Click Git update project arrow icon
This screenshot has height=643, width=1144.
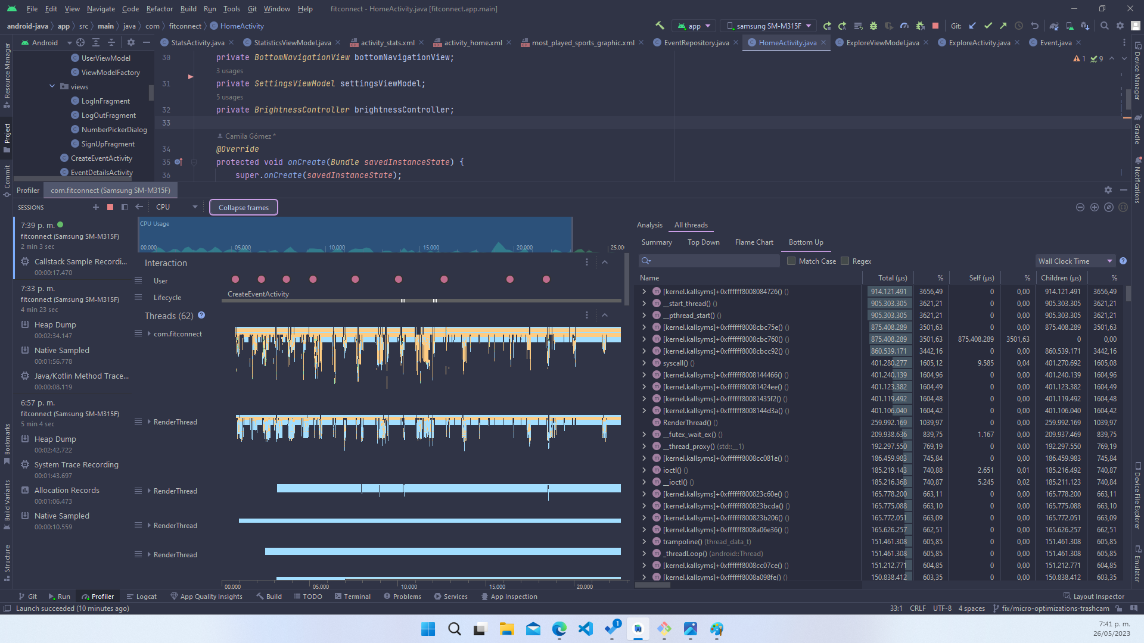pyautogui.click(x=972, y=26)
